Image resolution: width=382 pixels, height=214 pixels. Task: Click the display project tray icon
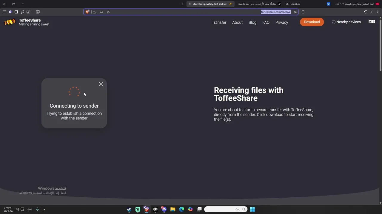[22, 209]
